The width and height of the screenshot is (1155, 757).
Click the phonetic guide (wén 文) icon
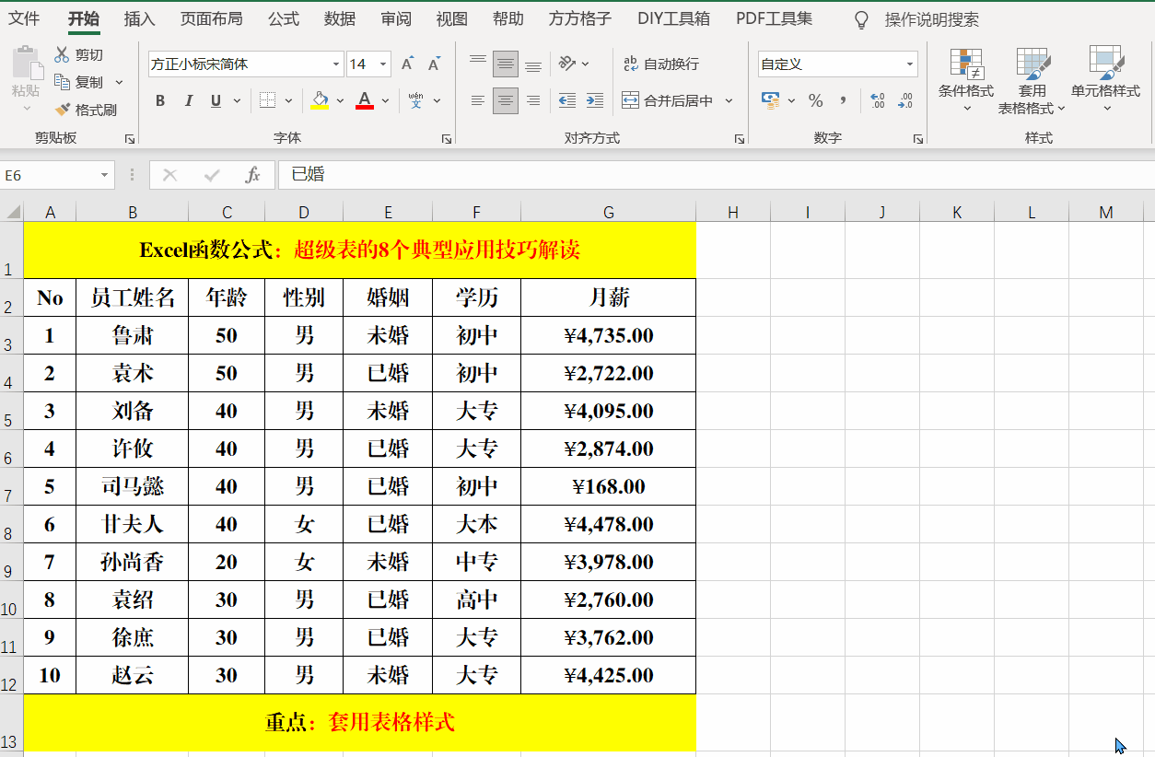415,100
